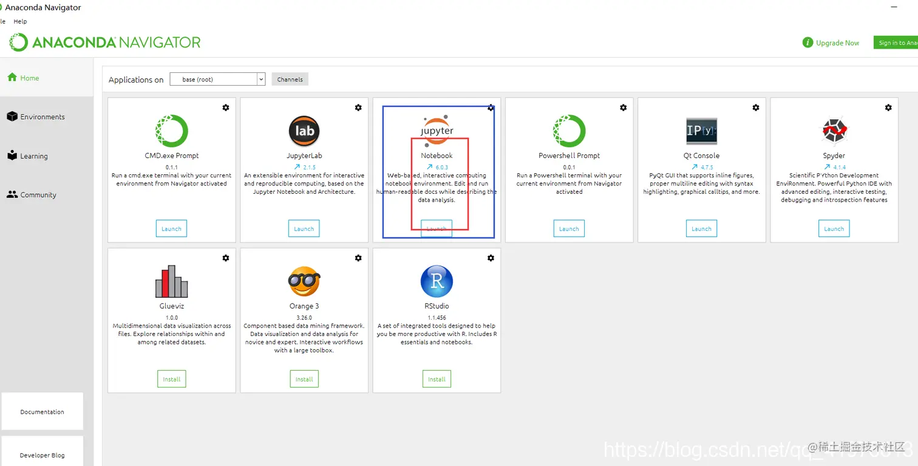Open settings gear on Qt Console card
This screenshot has height=466, width=918.
coord(756,108)
